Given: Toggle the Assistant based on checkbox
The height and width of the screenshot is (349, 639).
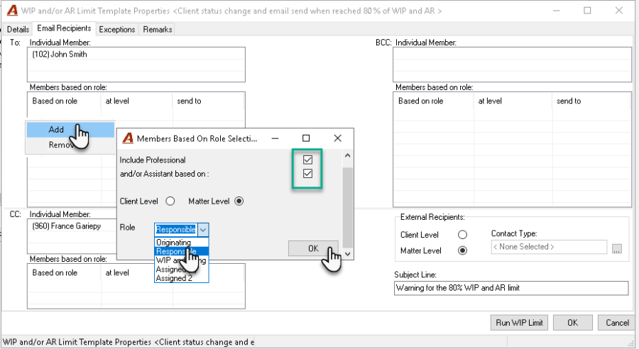Looking at the screenshot, I should click(x=307, y=174).
